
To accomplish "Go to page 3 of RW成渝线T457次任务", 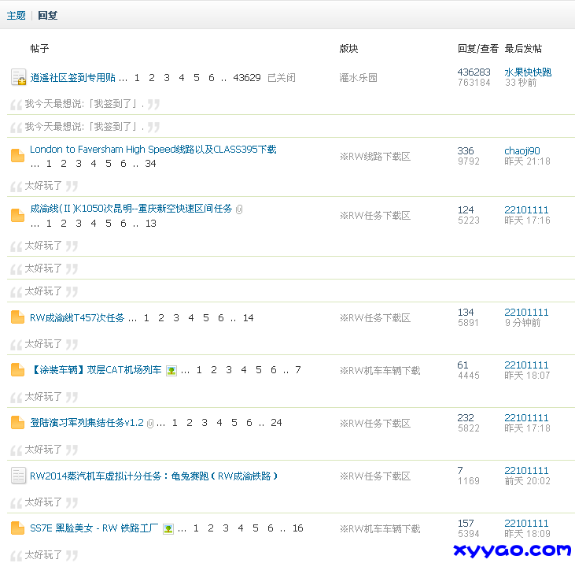I will coord(176,318).
